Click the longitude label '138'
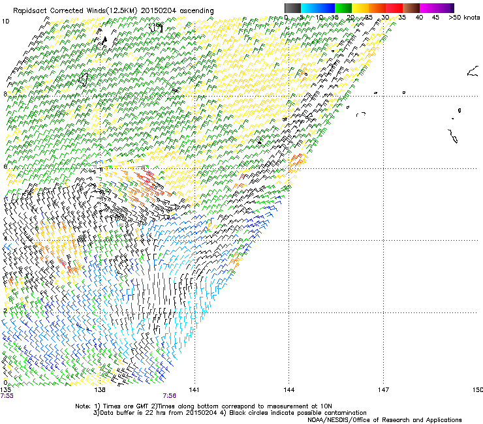Viewport: 483px width, 424px height. [x=100, y=390]
